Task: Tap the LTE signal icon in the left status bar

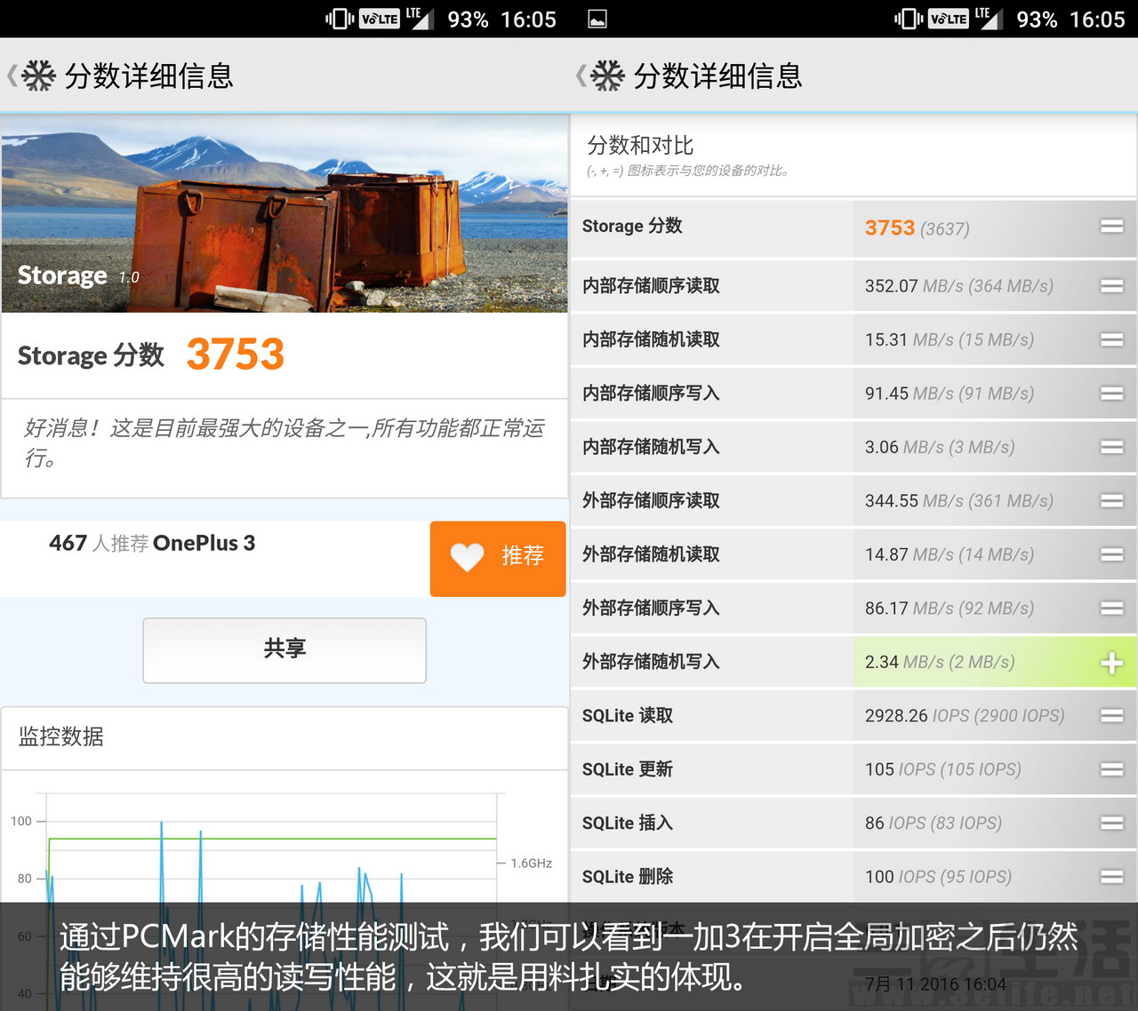Action: pyautogui.click(x=420, y=18)
